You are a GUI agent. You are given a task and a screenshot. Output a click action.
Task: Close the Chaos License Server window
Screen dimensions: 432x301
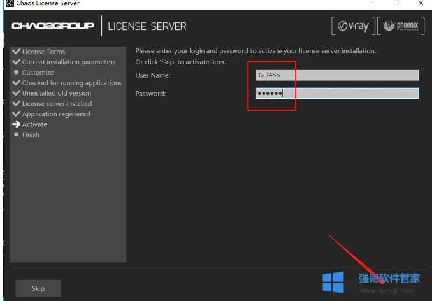[x=421, y=3]
